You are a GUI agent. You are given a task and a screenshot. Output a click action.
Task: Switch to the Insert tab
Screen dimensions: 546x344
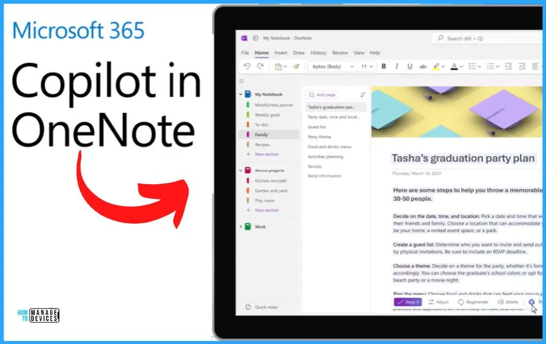pos(281,53)
